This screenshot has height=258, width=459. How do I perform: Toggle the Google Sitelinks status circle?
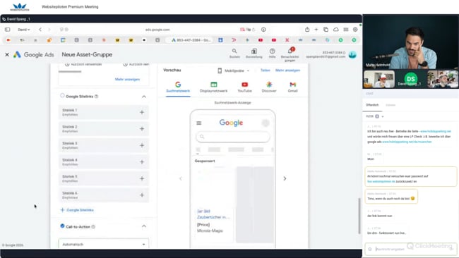[62, 96]
